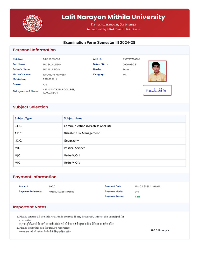Click the Roll No. label
The width and height of the screenshot is (199, 266).
18,59
